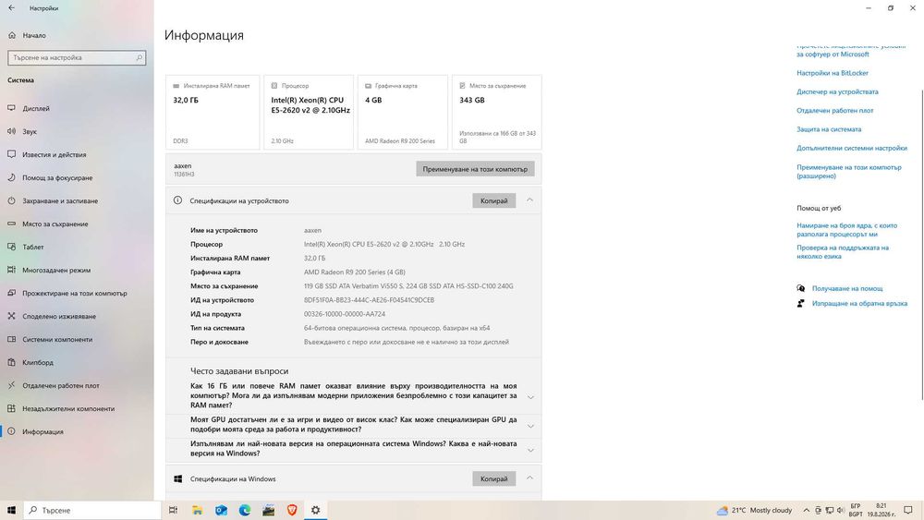This screenshot has width=924, height=520.
Task: Open Task View on taskbar
Action: (173, 510)
